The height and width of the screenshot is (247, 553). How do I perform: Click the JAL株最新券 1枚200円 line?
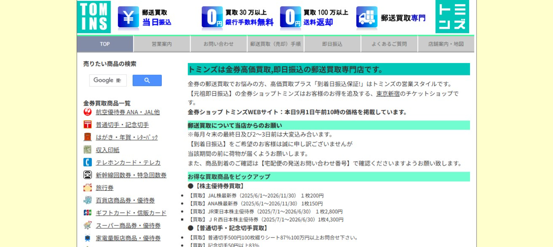(256, 196)
